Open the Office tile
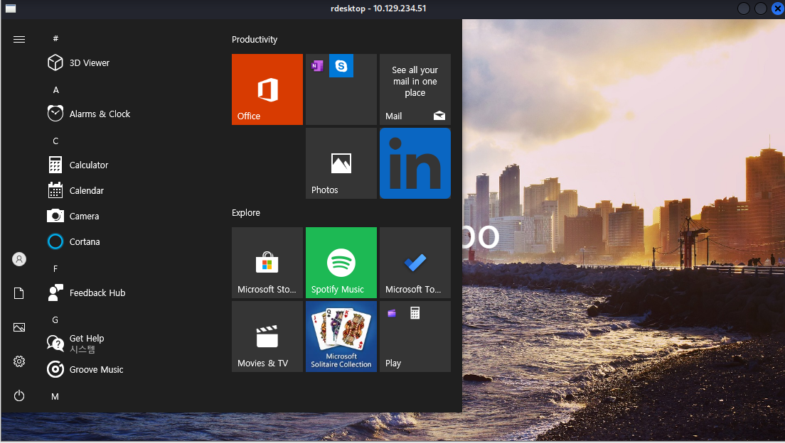Image resolution: width=785 pixels, height=443 pixels. [x=267, y=89]
